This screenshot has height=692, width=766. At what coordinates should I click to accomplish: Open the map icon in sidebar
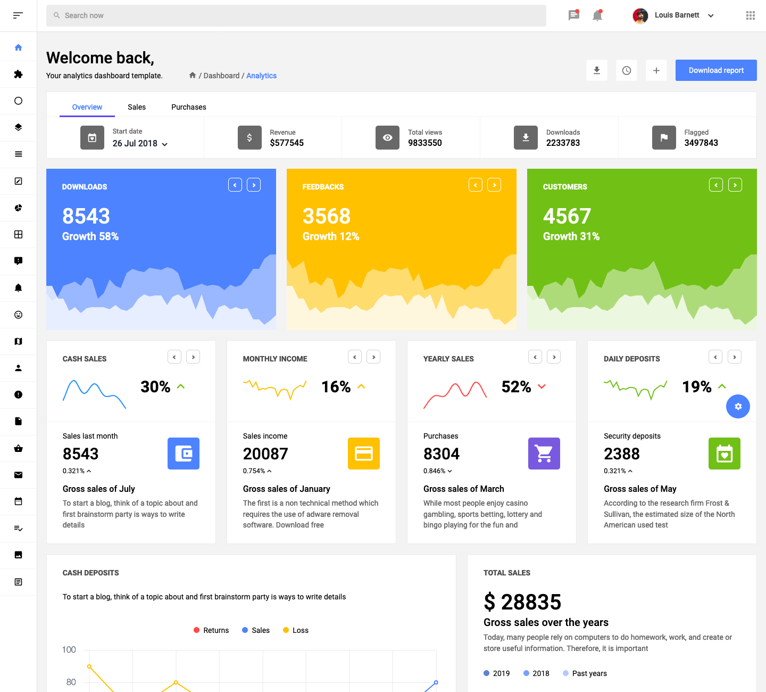(18, 341)
